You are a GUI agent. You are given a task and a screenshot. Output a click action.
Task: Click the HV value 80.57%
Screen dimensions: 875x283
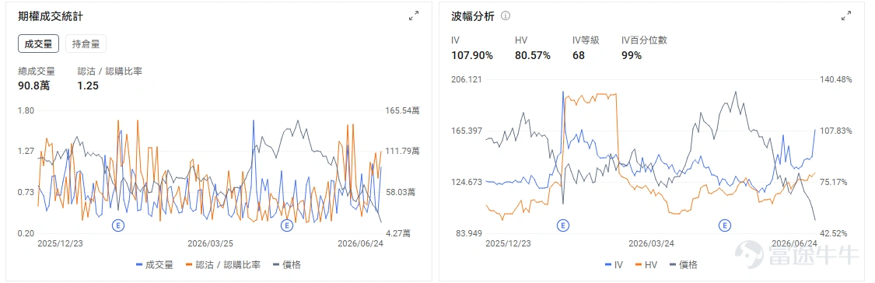click(x=533, y=55)
